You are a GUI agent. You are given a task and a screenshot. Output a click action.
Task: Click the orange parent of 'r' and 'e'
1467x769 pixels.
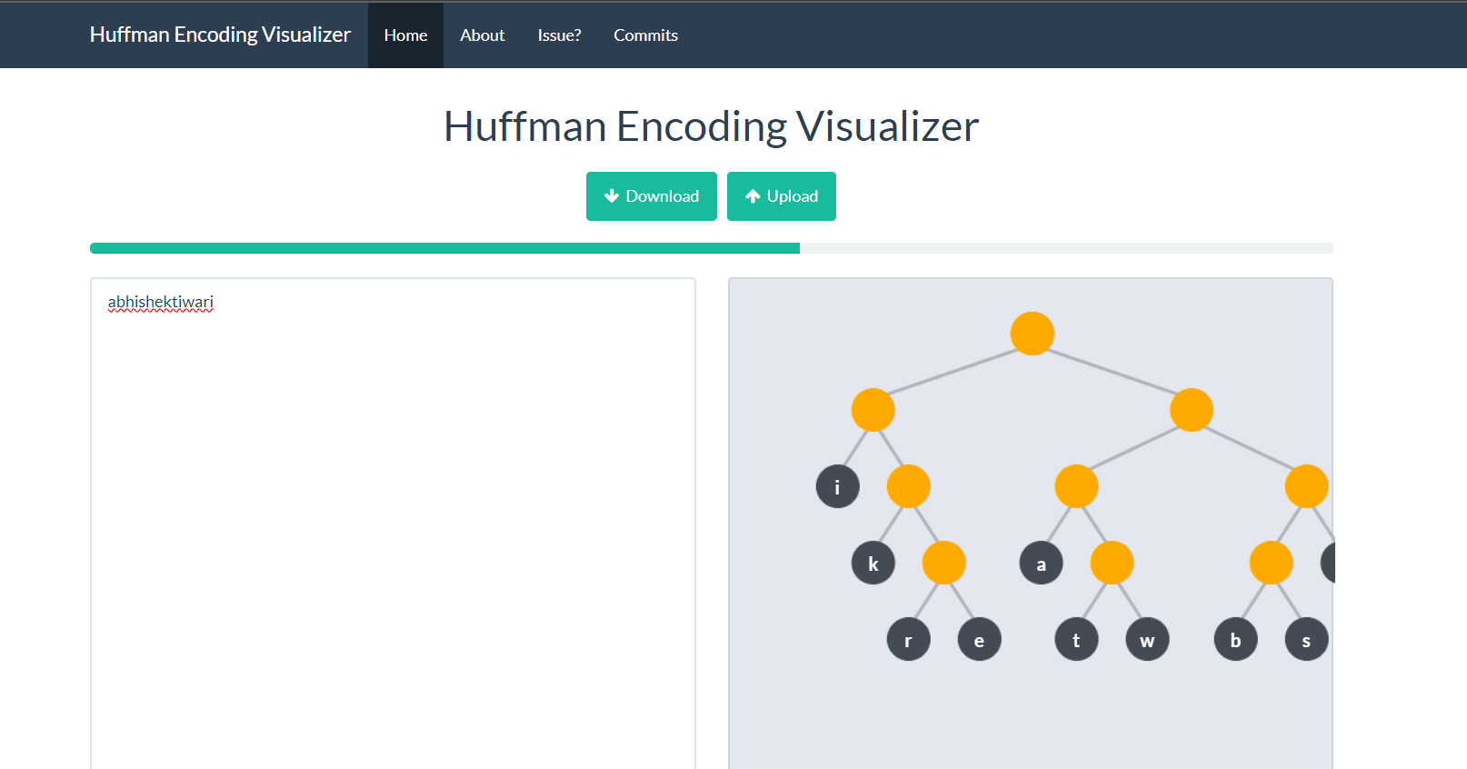tap(944, 564)
